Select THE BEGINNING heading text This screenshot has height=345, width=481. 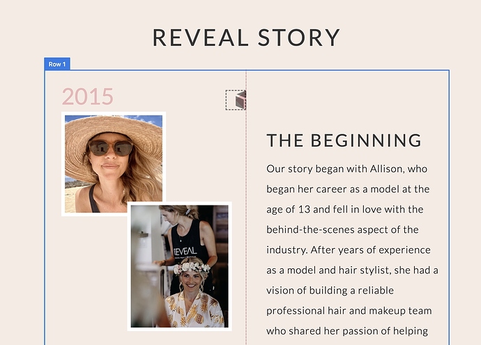coord(344,141)
